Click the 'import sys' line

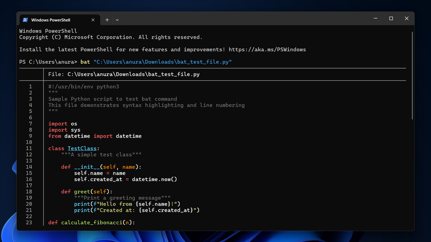point(64,130)
